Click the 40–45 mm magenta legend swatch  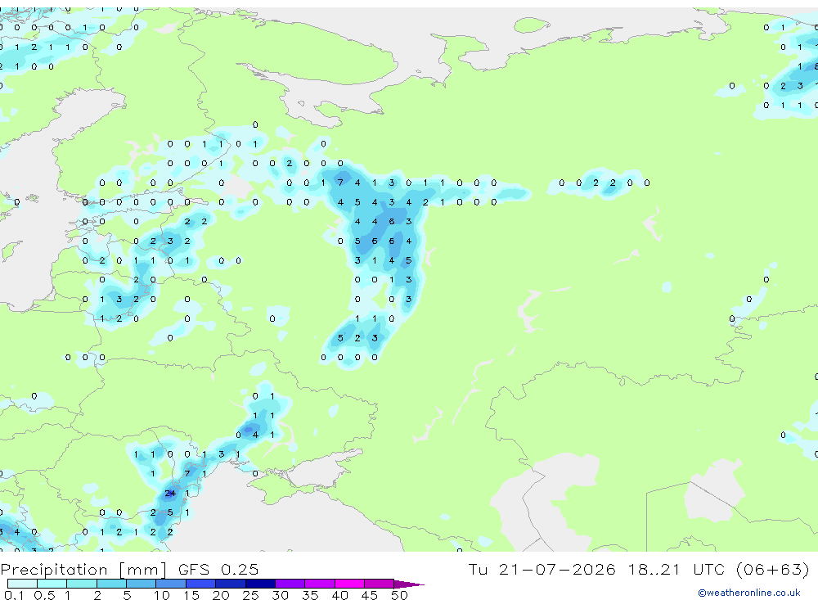(349, 584)
